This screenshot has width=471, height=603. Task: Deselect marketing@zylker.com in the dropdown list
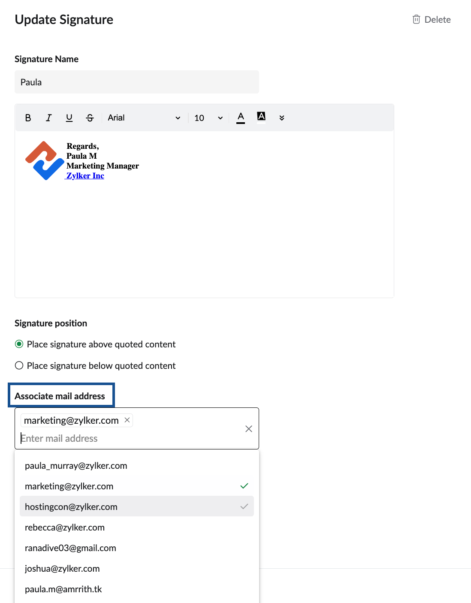coord(69,486)
